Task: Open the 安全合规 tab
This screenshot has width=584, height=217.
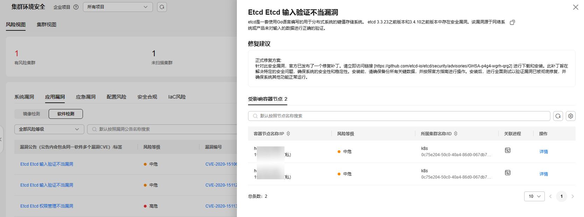Action: point(147,97)
